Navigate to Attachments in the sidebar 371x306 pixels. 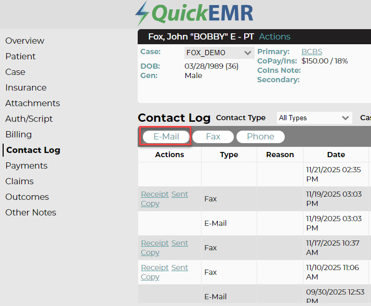32,104
